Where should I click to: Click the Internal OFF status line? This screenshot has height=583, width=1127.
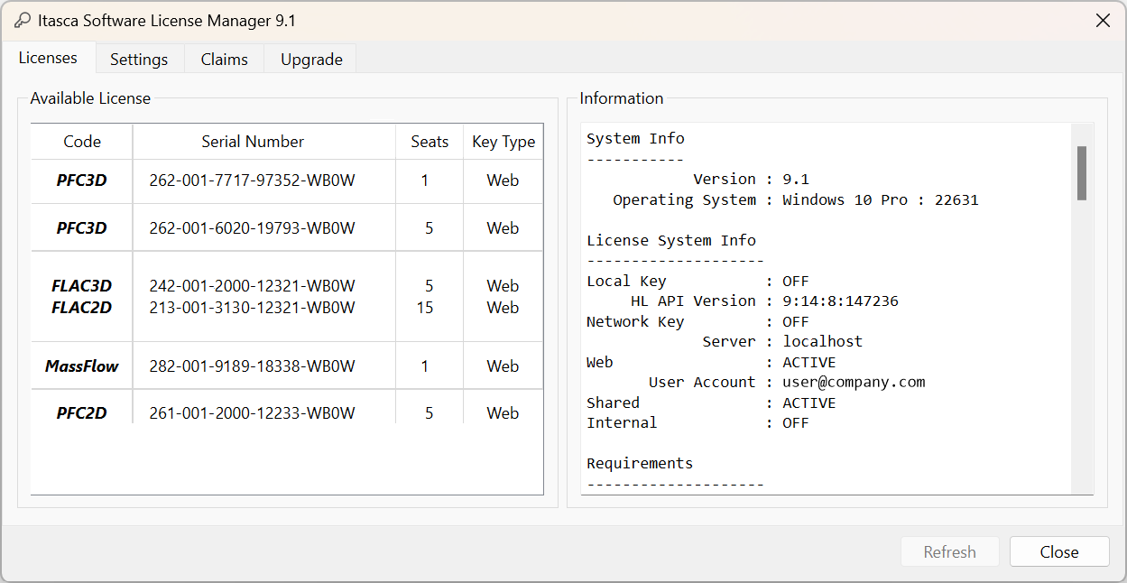click(x=697, y=423)
